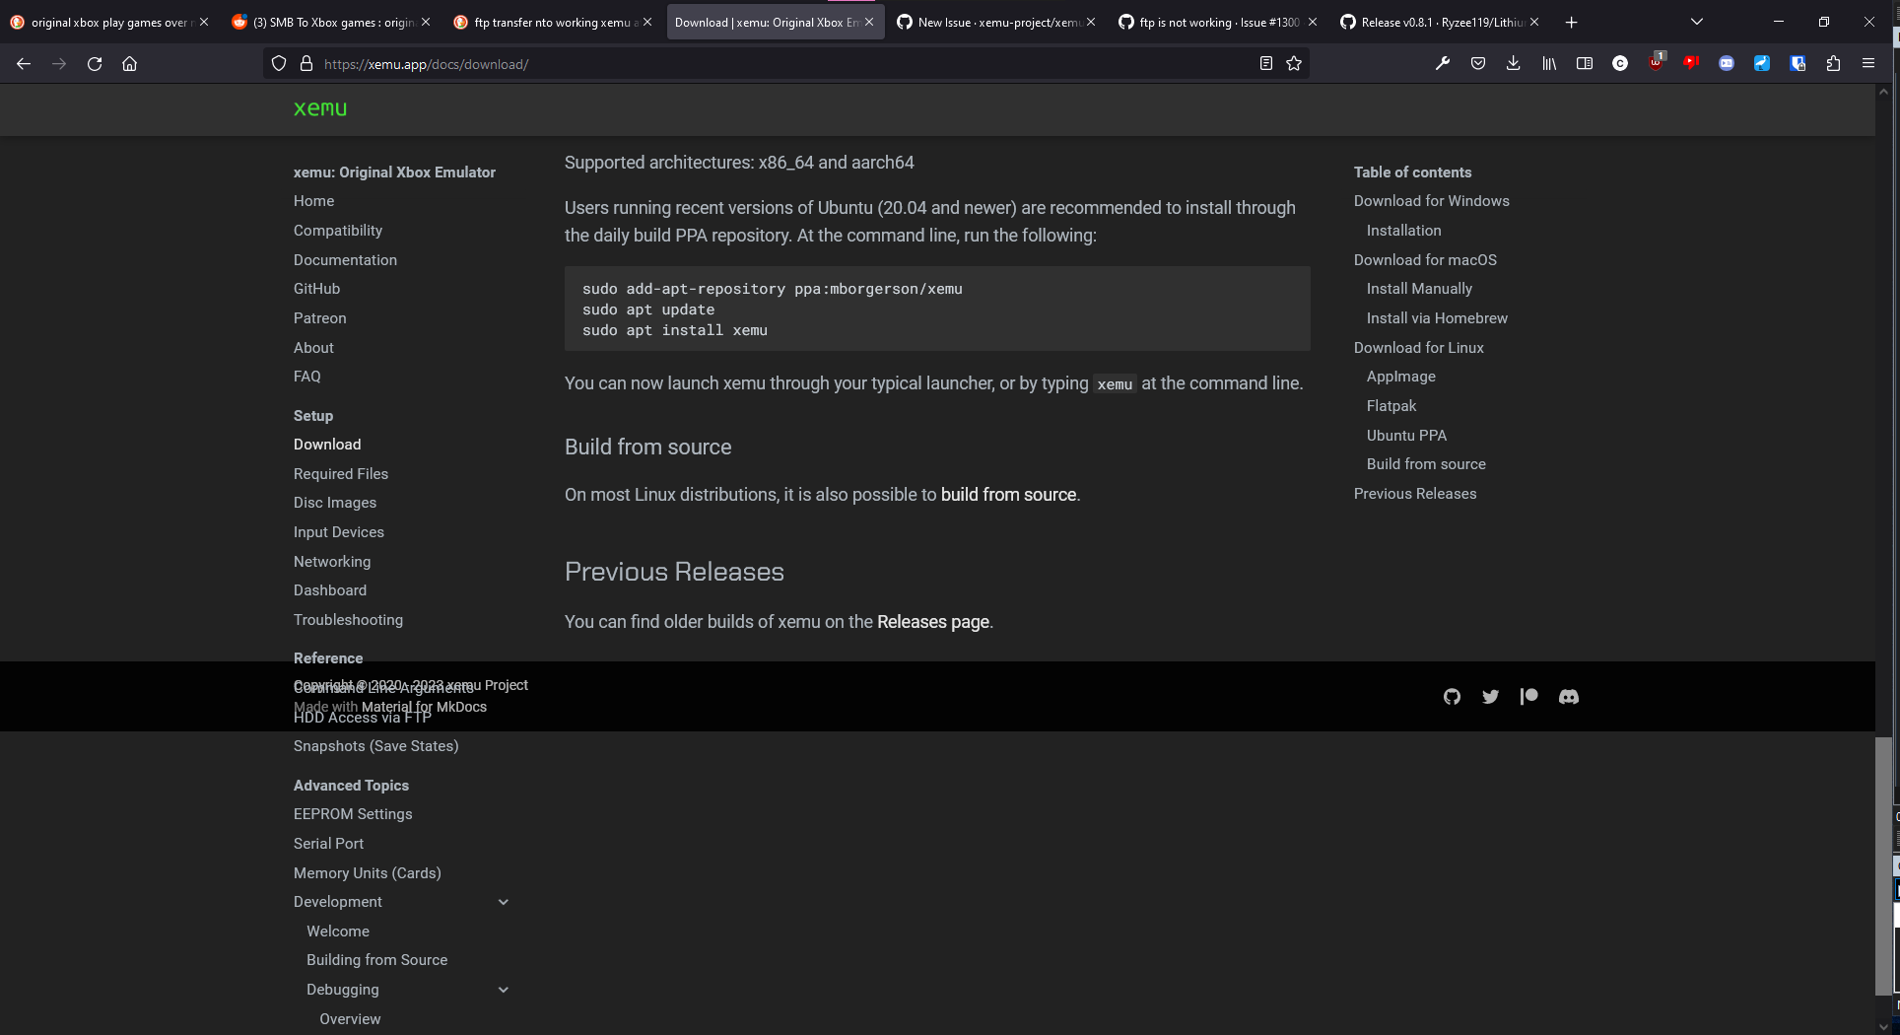Click the Releases page link

point(932,621)
